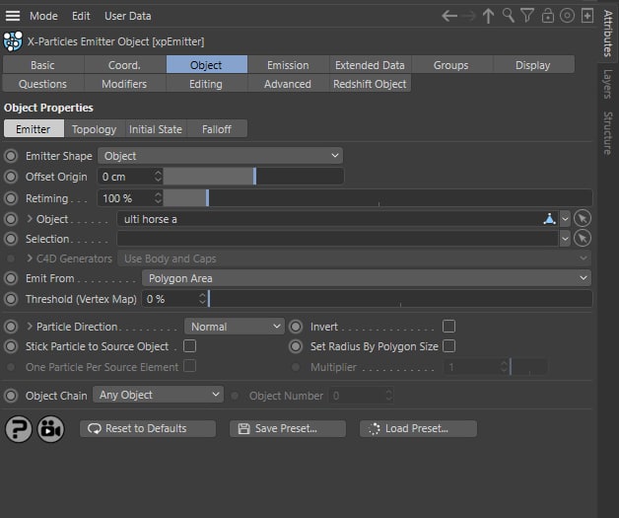Viewport: 619px width, 518px height.
Task: Enable Stick Particle to Source Object checkbox
Action: pos(189,346)
